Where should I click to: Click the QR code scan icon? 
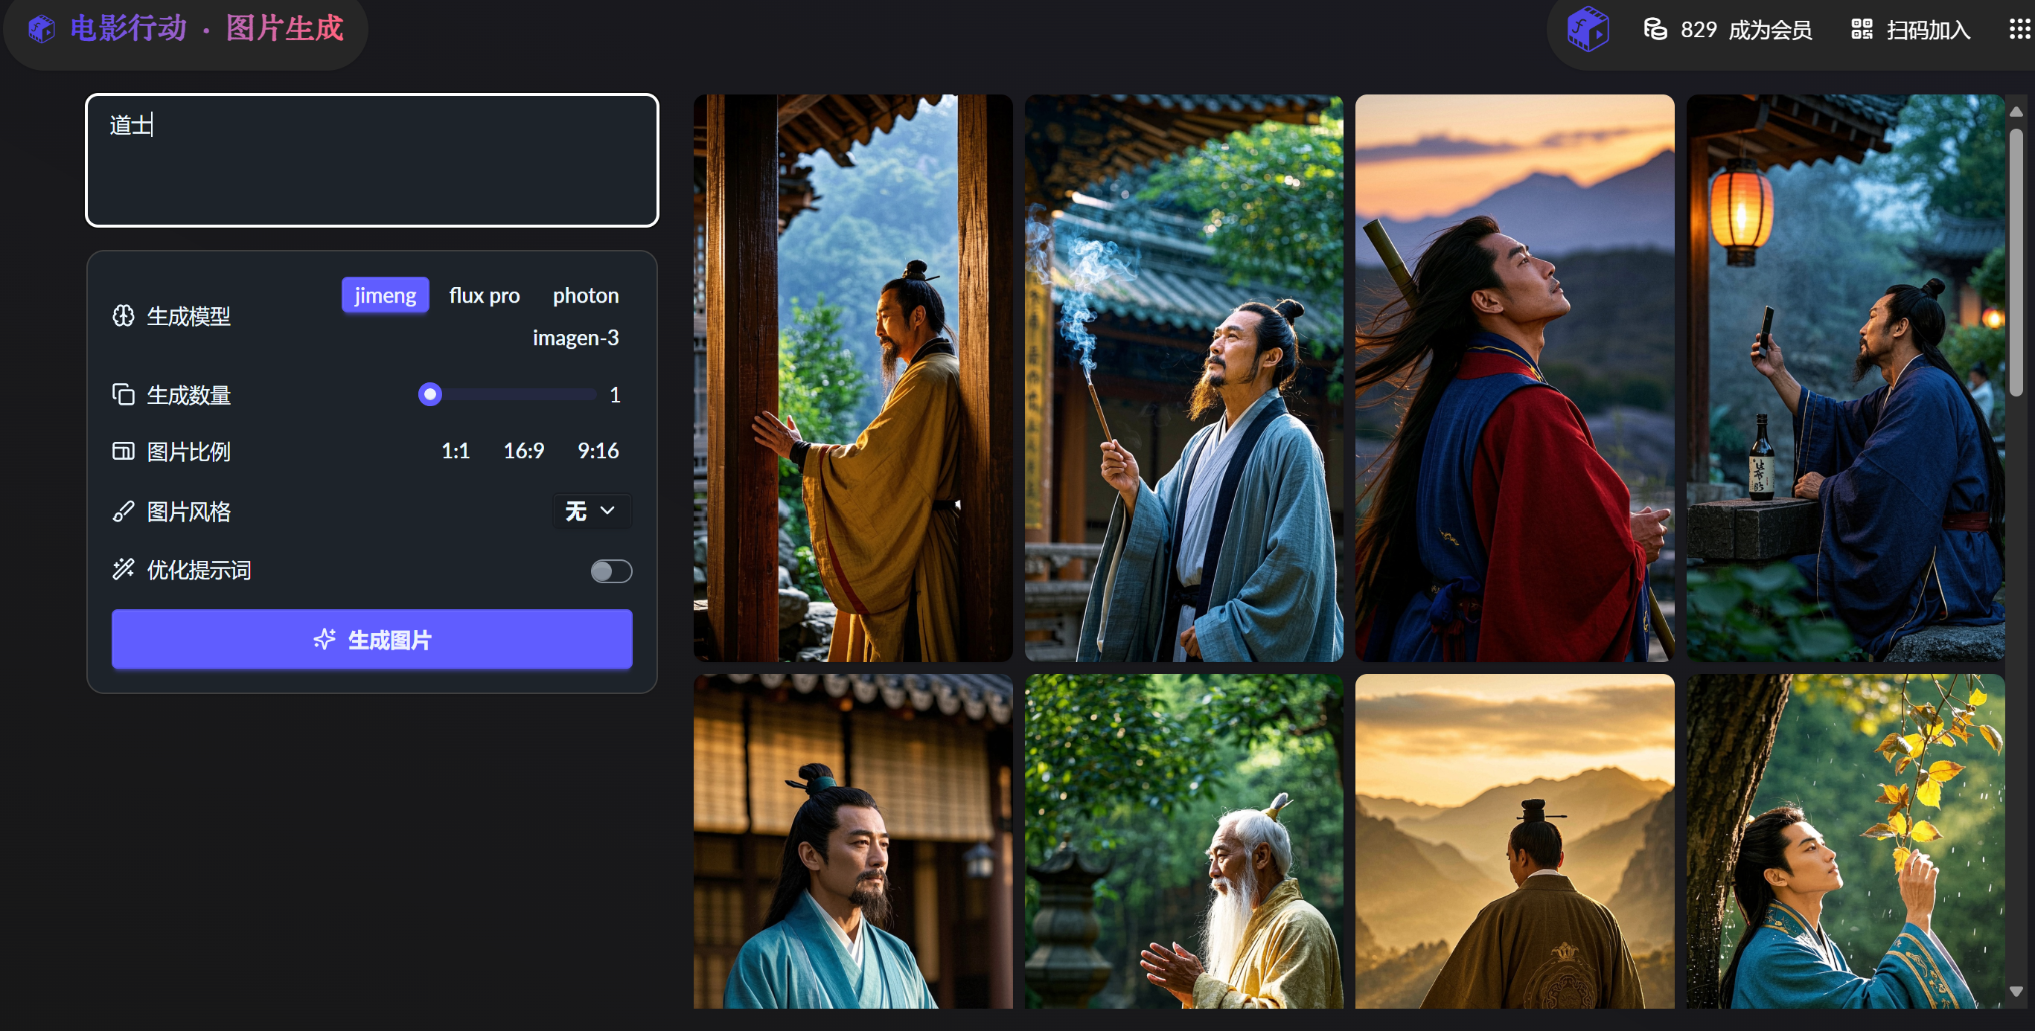1862,29
